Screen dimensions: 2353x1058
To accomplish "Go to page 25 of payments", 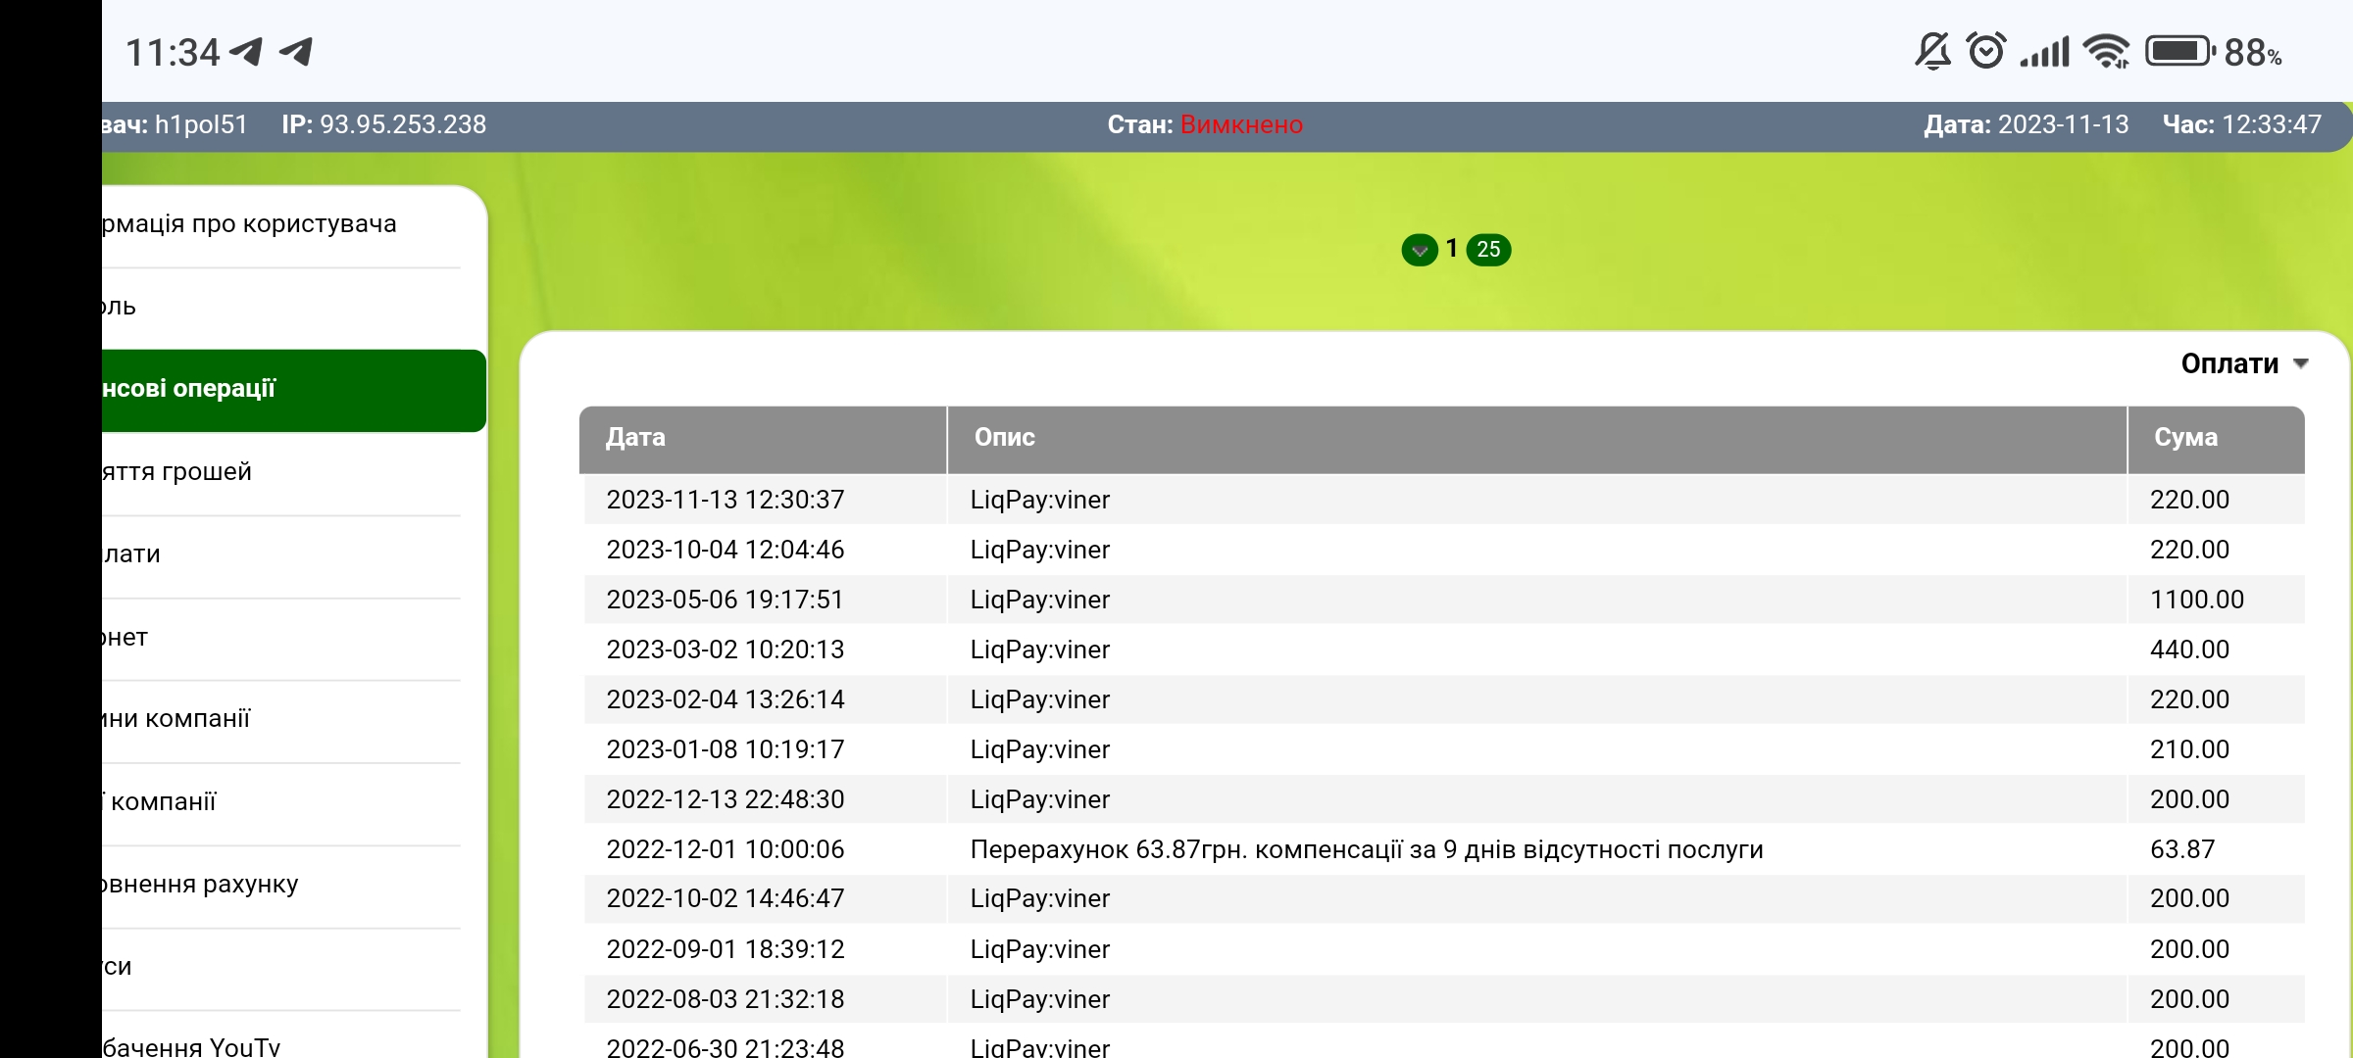I will tap(1488, 250).
